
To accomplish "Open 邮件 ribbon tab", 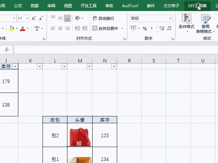I will (x=151, y=6).
